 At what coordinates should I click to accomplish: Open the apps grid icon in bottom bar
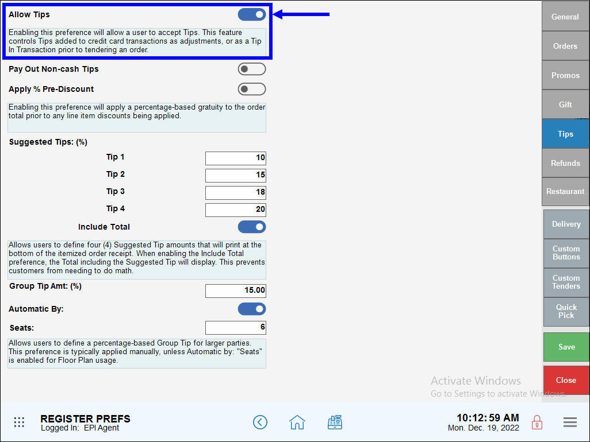pyautogui.click(x=19, y=422)
